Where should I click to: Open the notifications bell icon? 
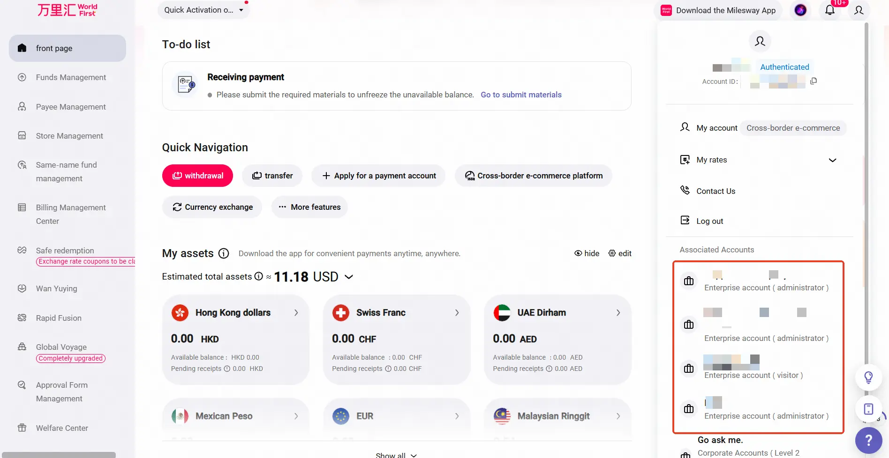point(830,10)
